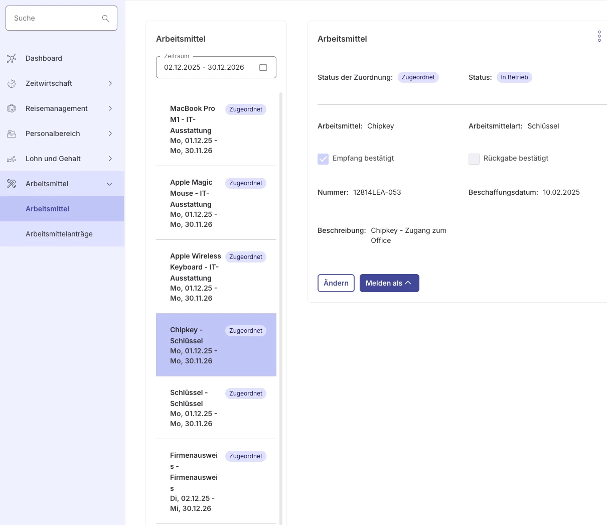The width and height of the screenshot is (607, 525).
Task: Click the Ändern button
Action: (x=336, y=283)
